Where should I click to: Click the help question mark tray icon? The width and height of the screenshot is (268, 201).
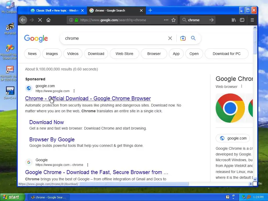click(x=227, y=197)
